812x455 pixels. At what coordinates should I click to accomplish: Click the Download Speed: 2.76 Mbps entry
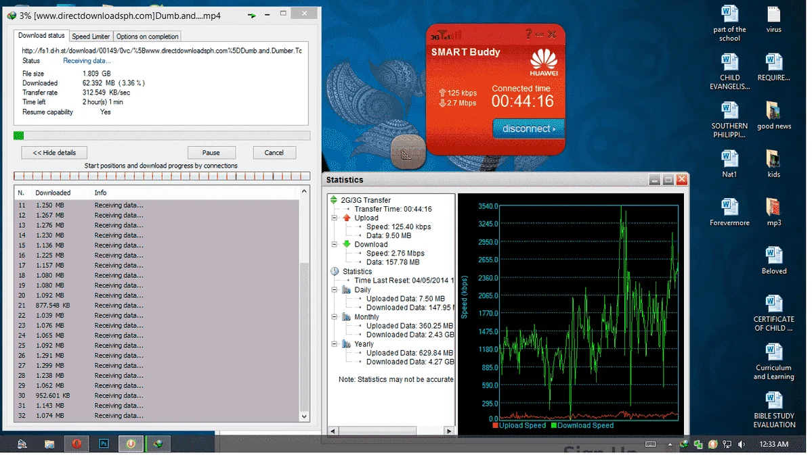pyautogui.click(x=395, y=254)
